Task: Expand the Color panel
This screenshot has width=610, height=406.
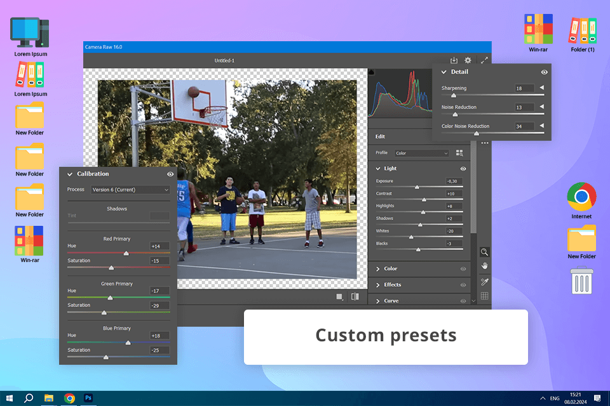Action: coord(377,269)
